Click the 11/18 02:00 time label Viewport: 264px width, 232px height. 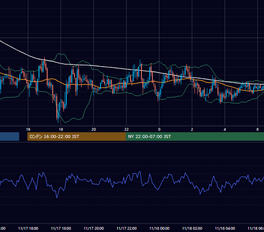click(192, 228)
